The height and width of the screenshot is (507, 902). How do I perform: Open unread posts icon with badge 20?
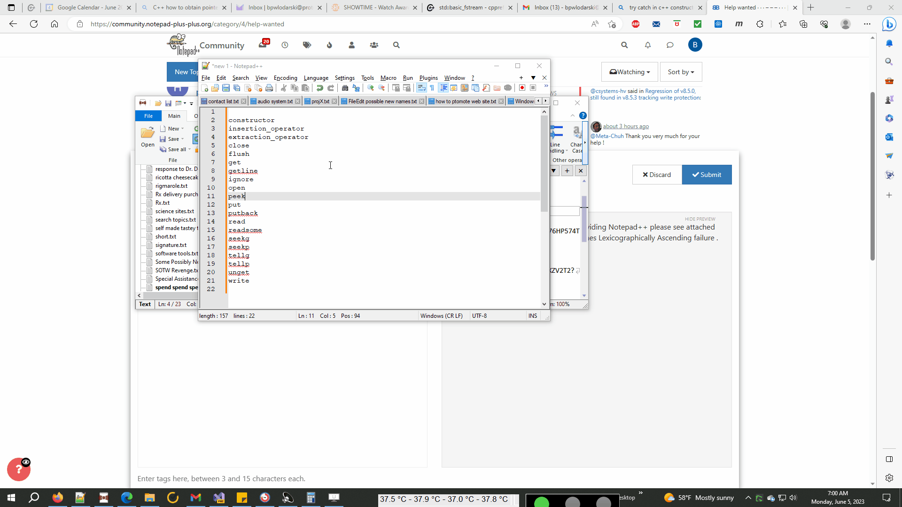[263, 45]
